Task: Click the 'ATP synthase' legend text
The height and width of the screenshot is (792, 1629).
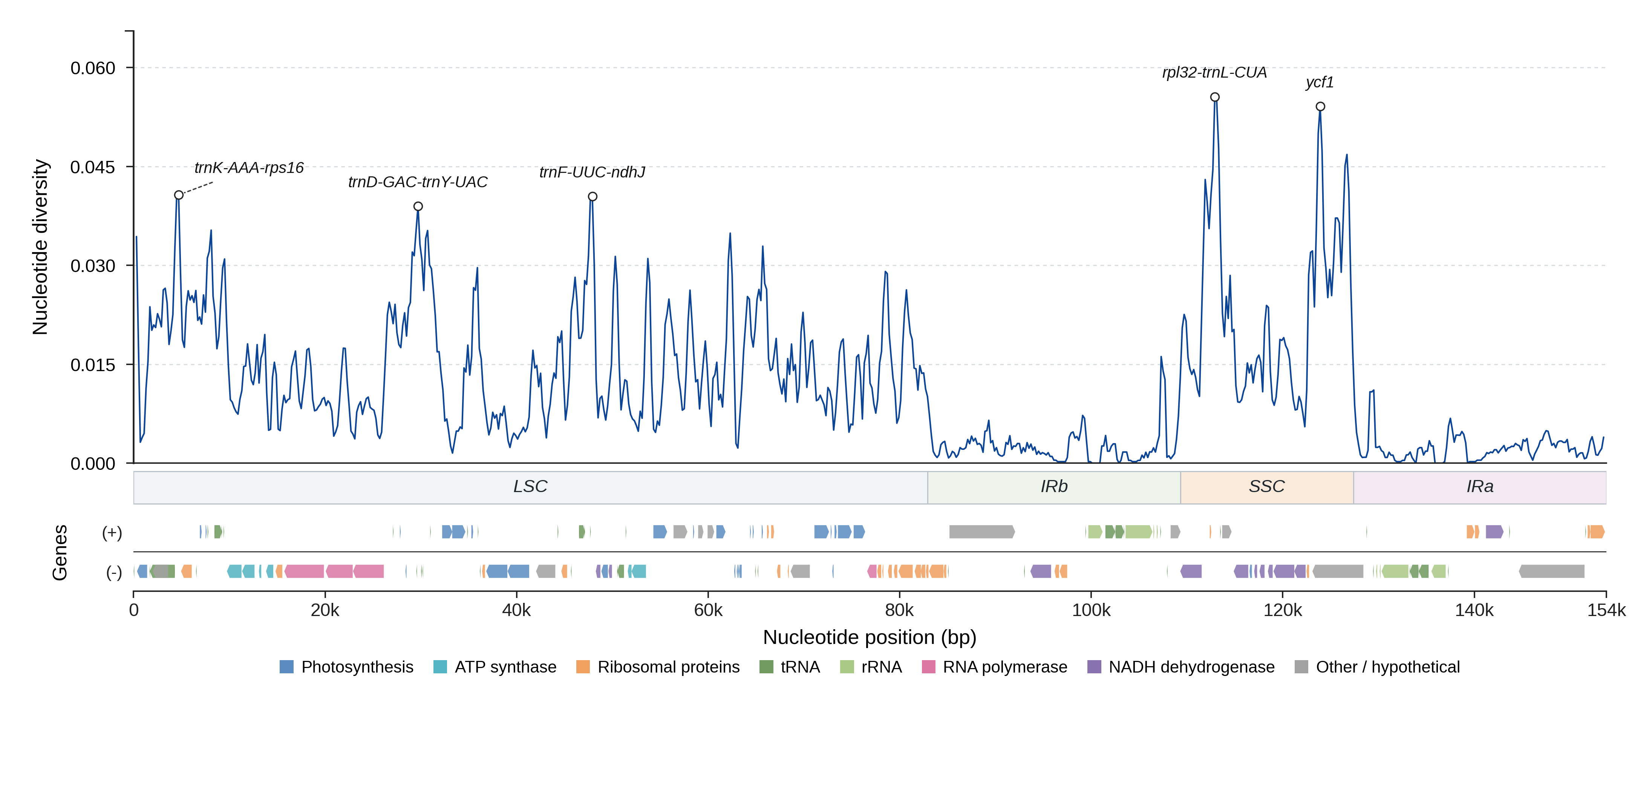Action: pyautogui.click(x=506, y=667)
